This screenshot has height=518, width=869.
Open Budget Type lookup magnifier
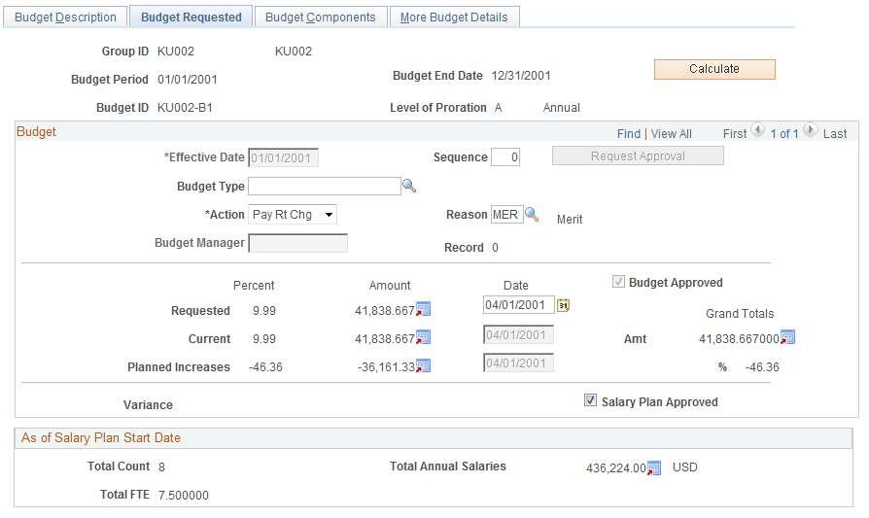409,186
